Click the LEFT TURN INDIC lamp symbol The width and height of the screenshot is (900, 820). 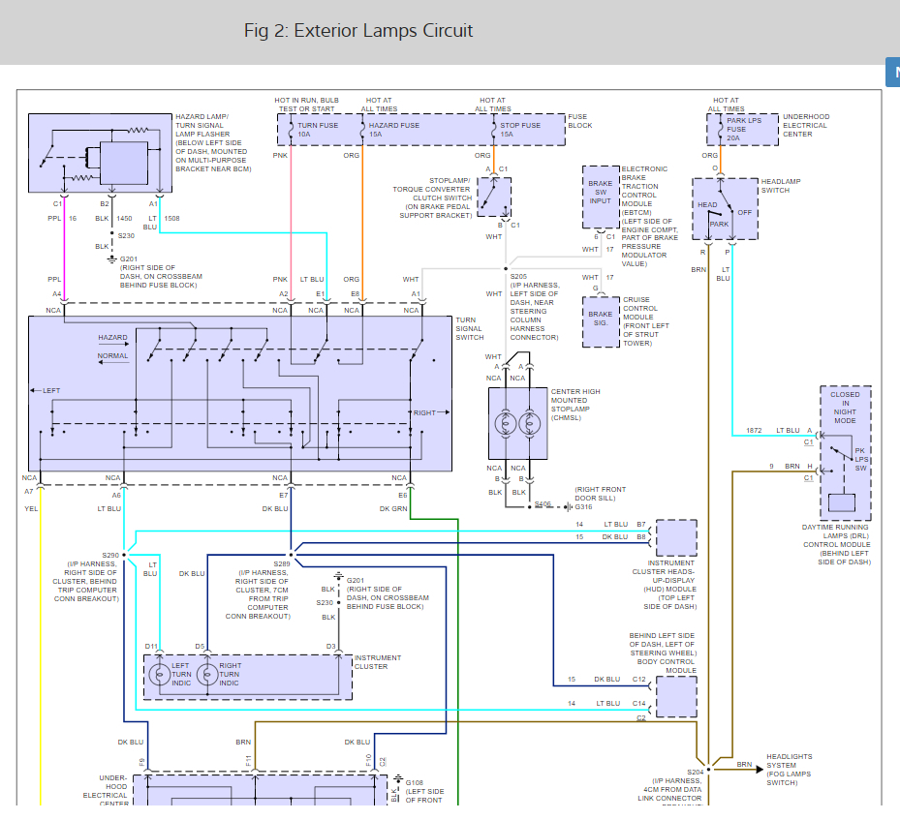160,675
